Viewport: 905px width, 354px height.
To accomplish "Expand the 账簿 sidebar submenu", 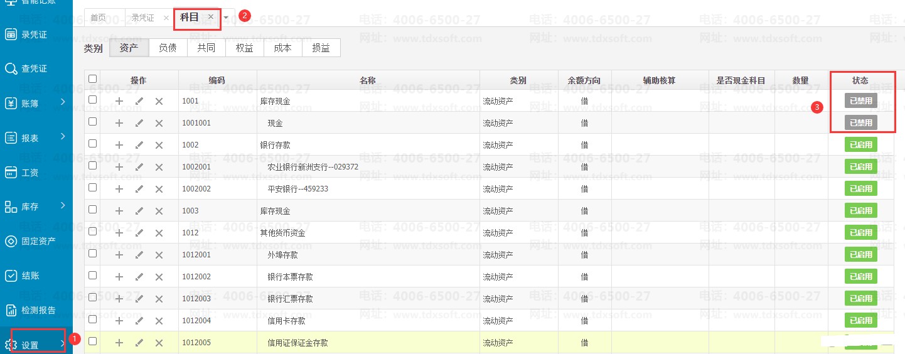I will coord(36,103).
